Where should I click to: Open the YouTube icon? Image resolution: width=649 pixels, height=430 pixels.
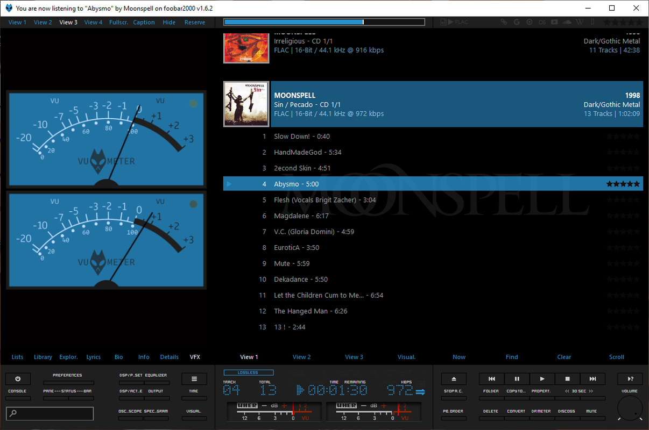[555, 22]
